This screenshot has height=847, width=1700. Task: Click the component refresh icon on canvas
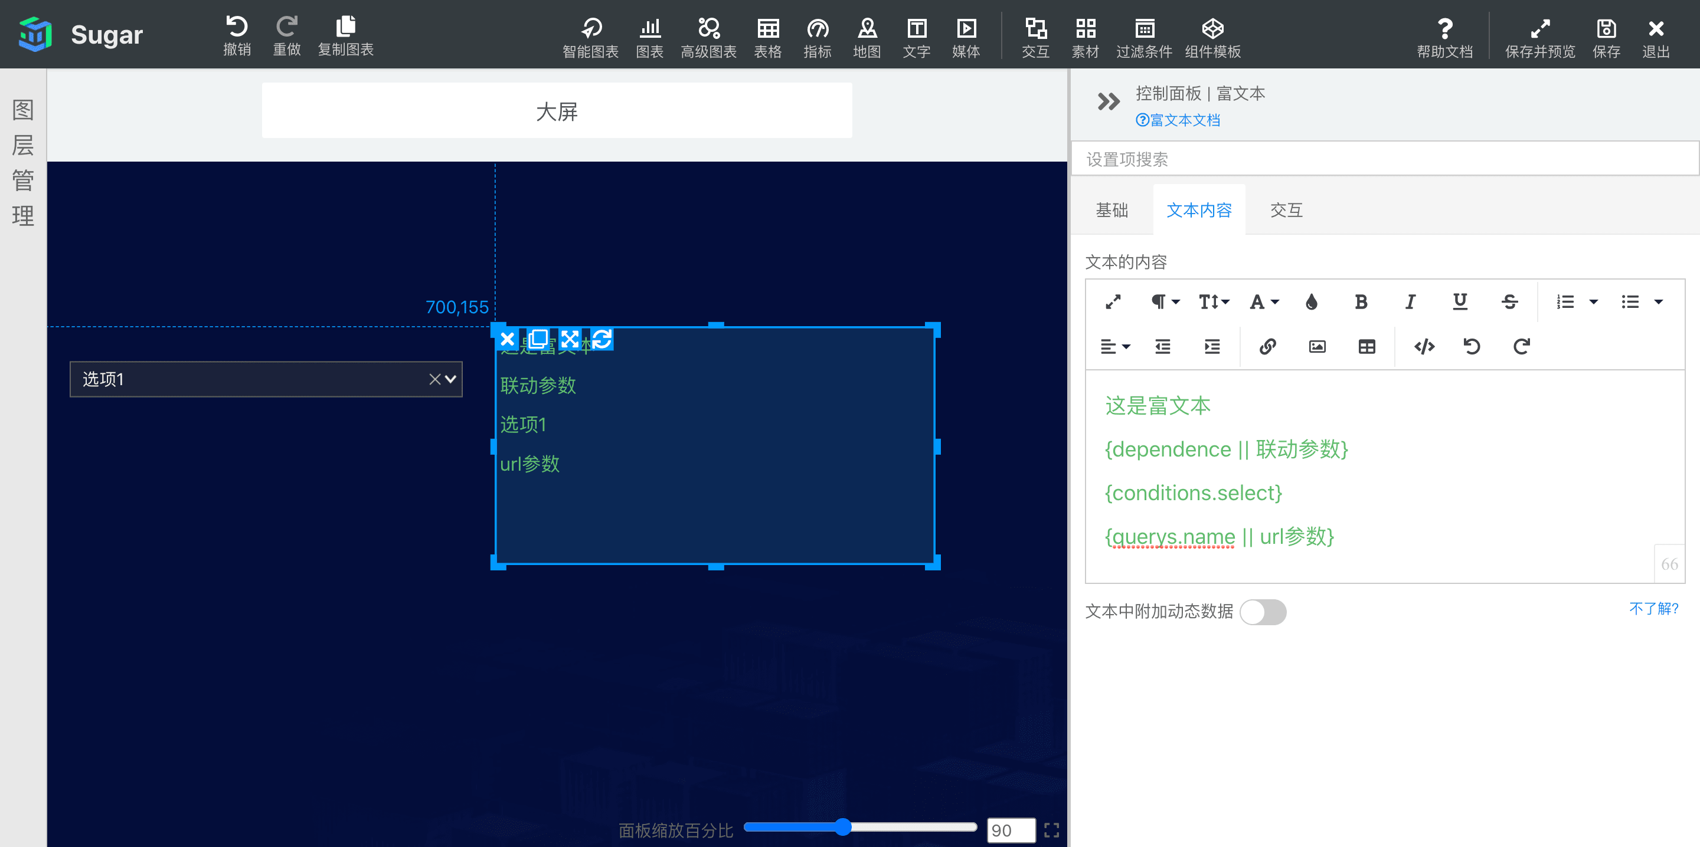click(x=602, y=339)
